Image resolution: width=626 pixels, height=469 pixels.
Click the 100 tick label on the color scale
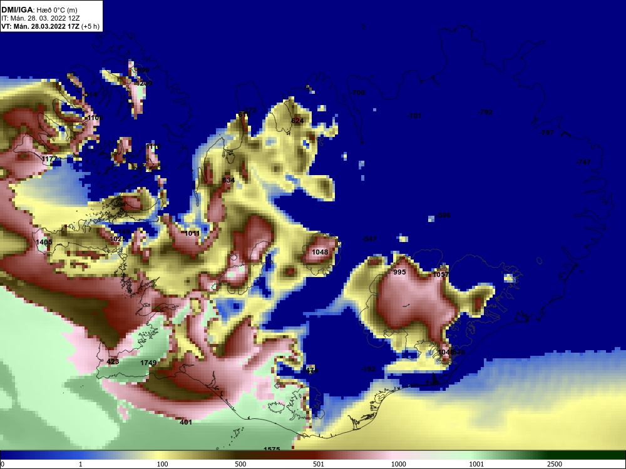pyautogui.click(x=162, y=464)
